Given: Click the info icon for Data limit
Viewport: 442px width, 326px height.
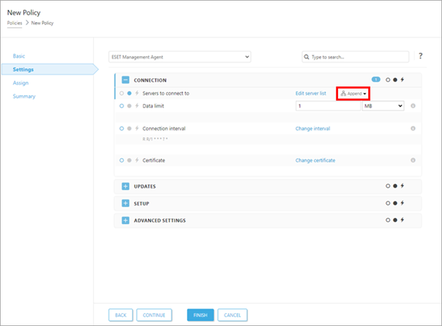Looking at the screenshot, I should [413, 106].
